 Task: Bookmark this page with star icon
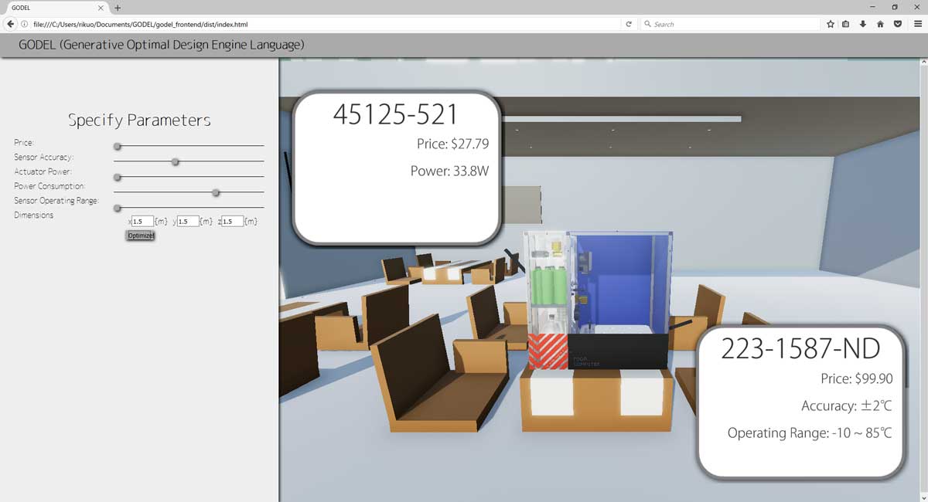(x=830, y=24)
